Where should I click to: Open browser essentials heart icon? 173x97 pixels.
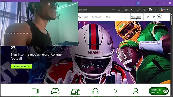click(x=144, y=10)
